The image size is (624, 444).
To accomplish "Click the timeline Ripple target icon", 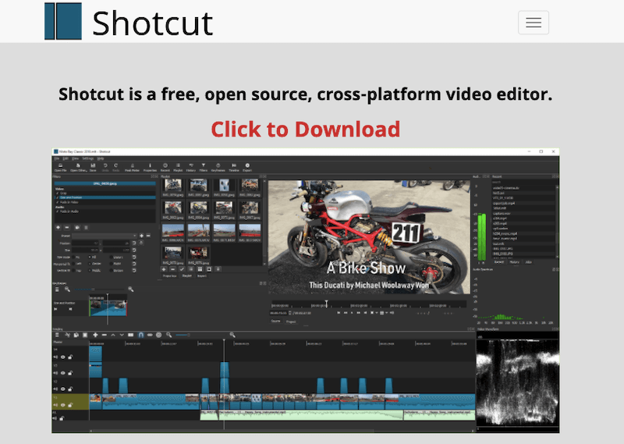I will coord(159,335).
